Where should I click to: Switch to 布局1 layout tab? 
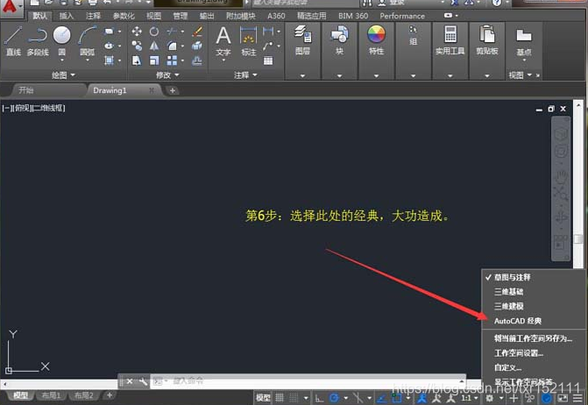point(51,395)
